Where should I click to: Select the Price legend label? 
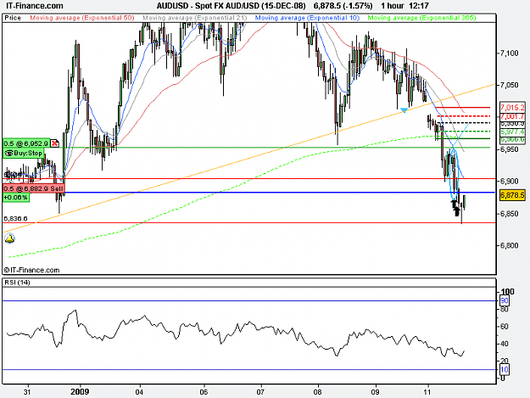[x=13, y=18]
